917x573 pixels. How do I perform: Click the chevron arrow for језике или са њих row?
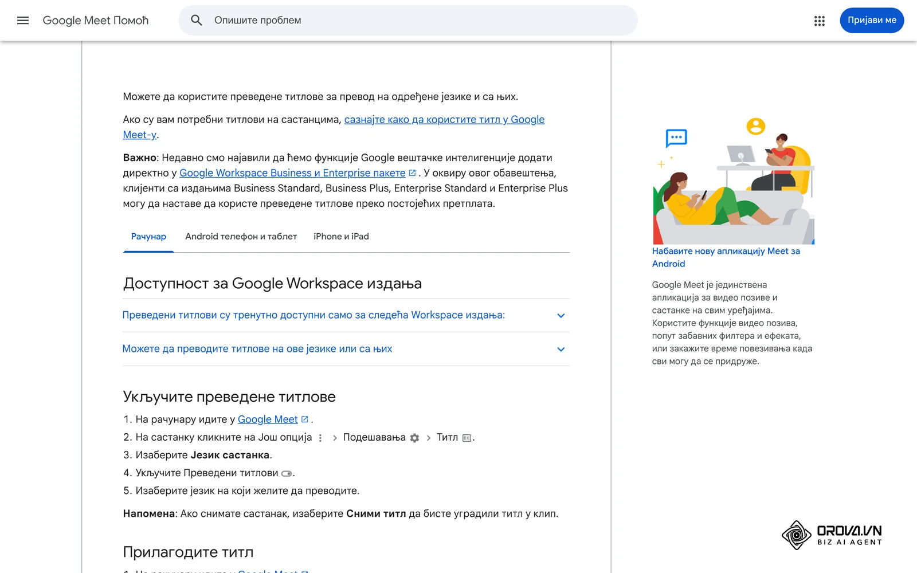[561, 350]
